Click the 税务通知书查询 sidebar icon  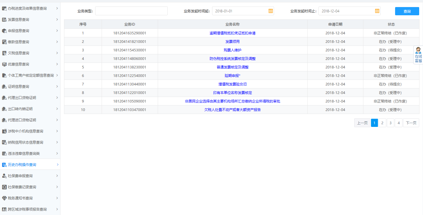4,198
